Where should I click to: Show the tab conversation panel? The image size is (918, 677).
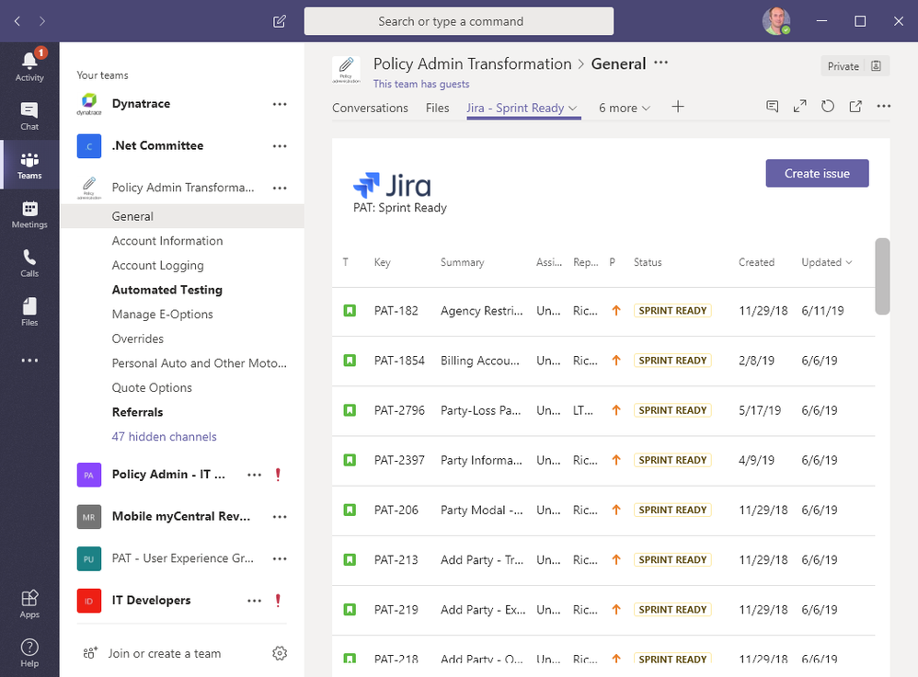[773, 107]
